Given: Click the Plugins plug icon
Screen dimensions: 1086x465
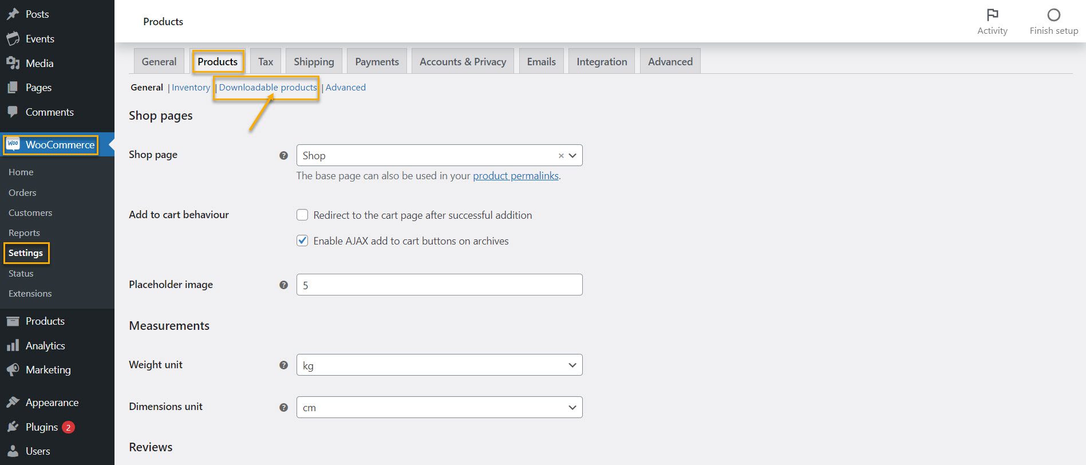Looking at the screenshot, I should [x=13, y=427].
